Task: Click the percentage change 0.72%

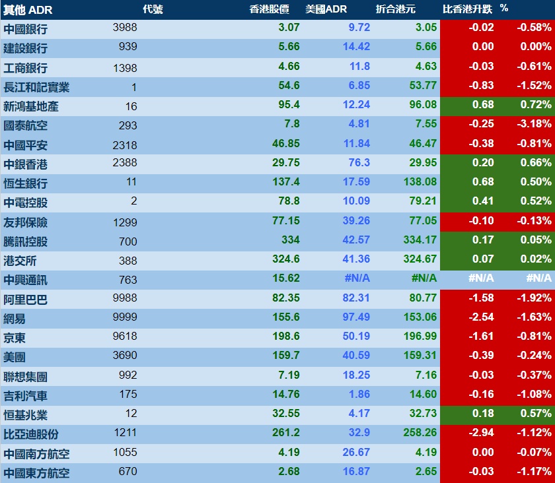Action: point(536,104)
